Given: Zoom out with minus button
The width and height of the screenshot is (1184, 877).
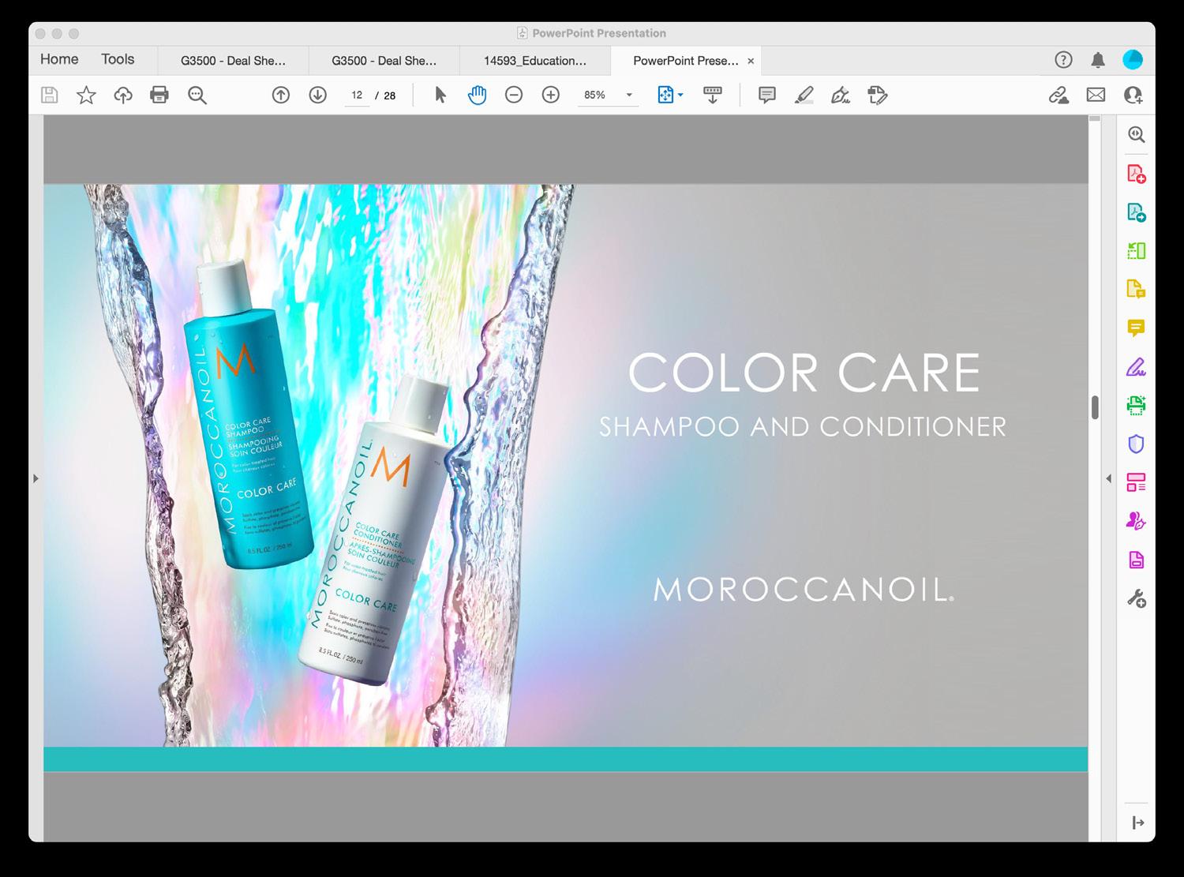Looking at the screenshot, I should click(x=514, y=96).
